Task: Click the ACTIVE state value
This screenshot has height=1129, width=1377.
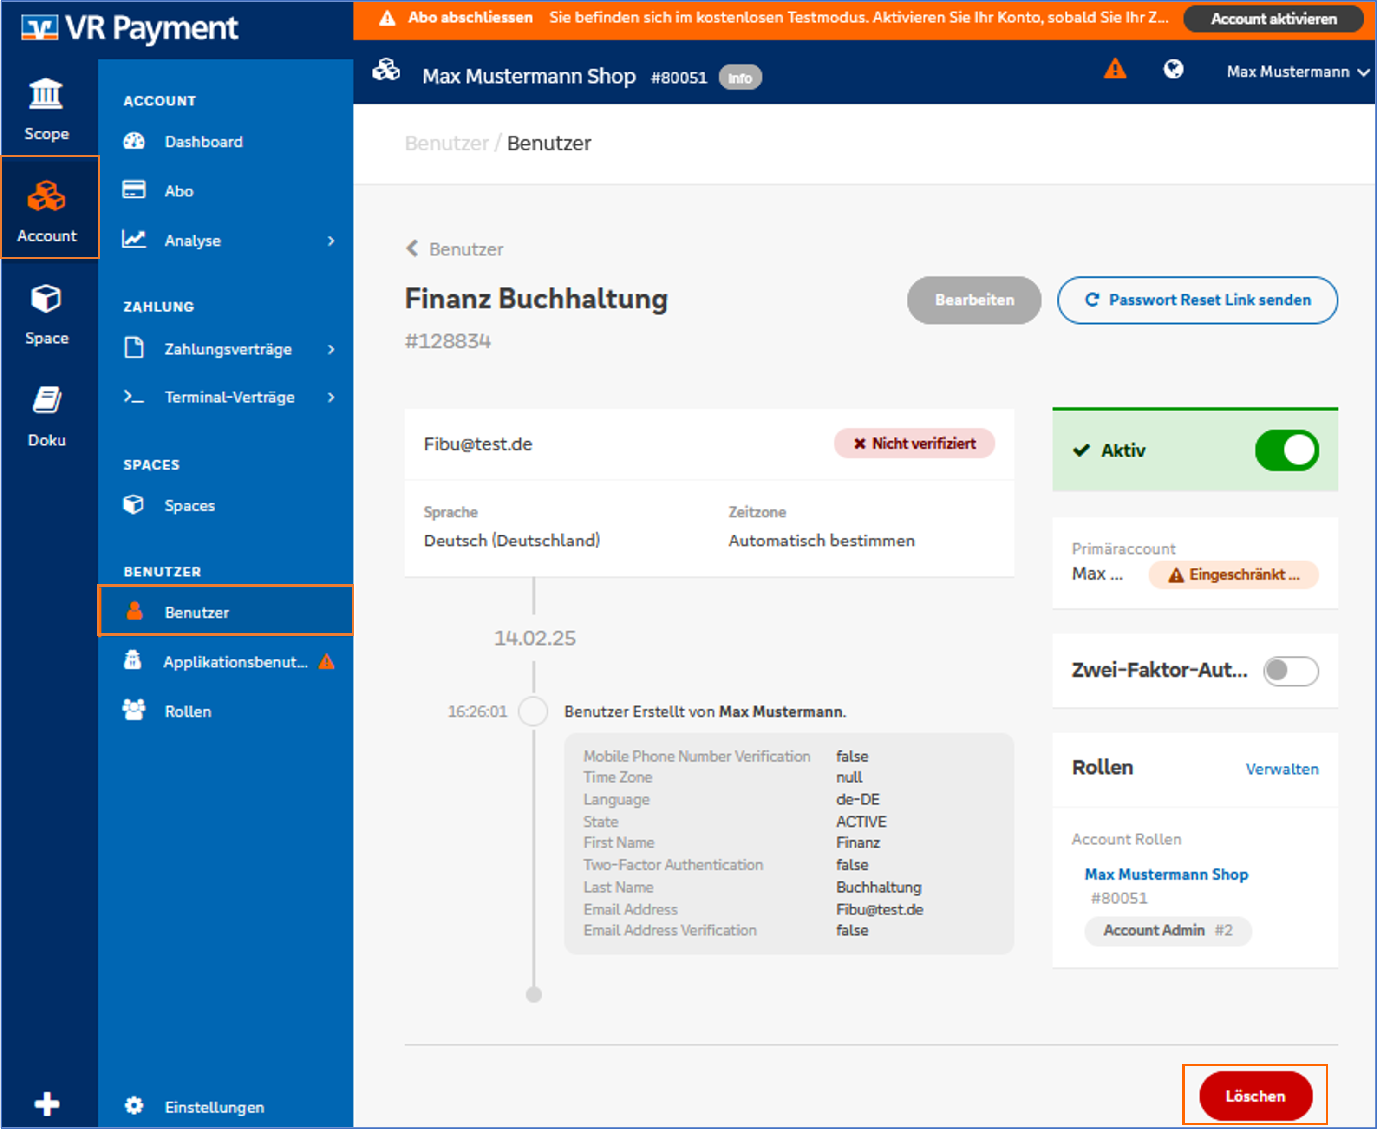Action: [x=861, y=822]
